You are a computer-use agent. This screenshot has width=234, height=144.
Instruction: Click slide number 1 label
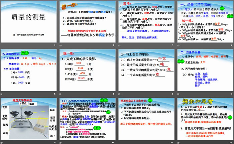55,45
